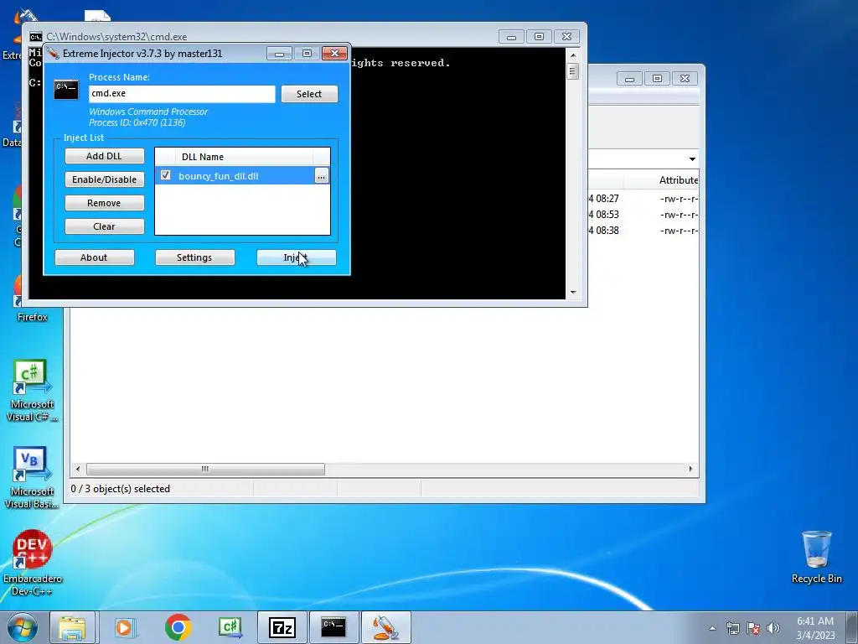Open Embarcadero Dev-C++ desktop shortcut

pos(33,563)
